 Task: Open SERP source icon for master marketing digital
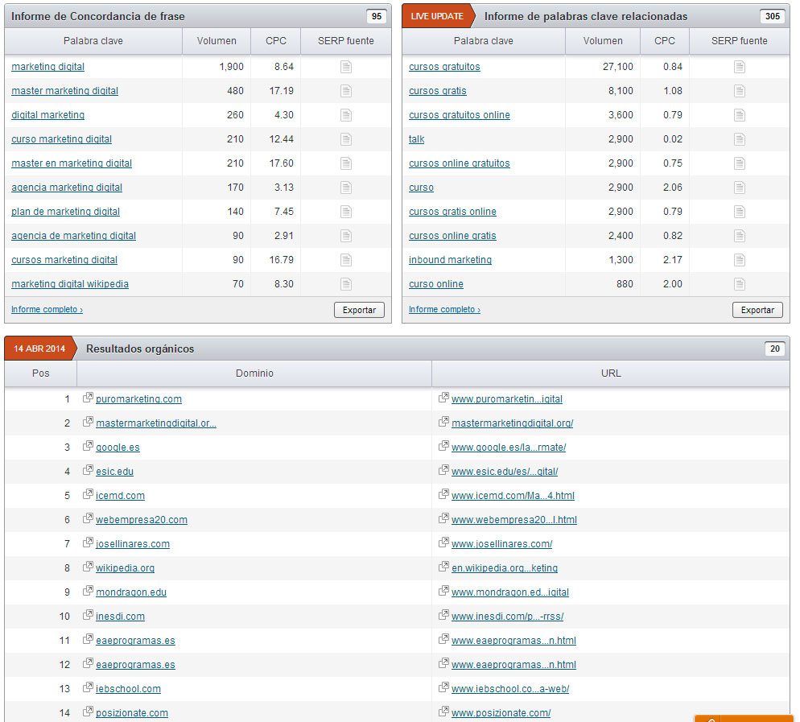point(346,91)
